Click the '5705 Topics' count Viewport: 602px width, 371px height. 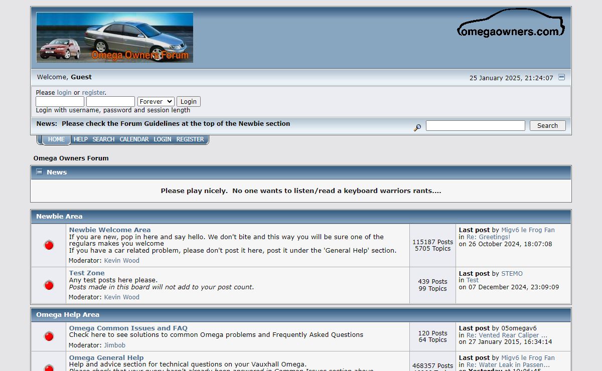(x=432, y=249)
